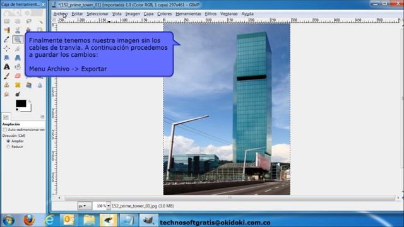Open the Windows Start menu
Viewport: 404px width, 227px height.
coord(9,221)
